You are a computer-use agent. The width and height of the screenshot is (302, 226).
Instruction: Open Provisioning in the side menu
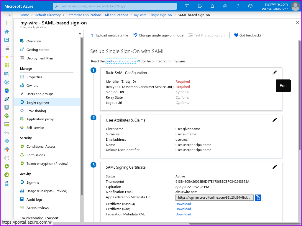pos(36,111)
